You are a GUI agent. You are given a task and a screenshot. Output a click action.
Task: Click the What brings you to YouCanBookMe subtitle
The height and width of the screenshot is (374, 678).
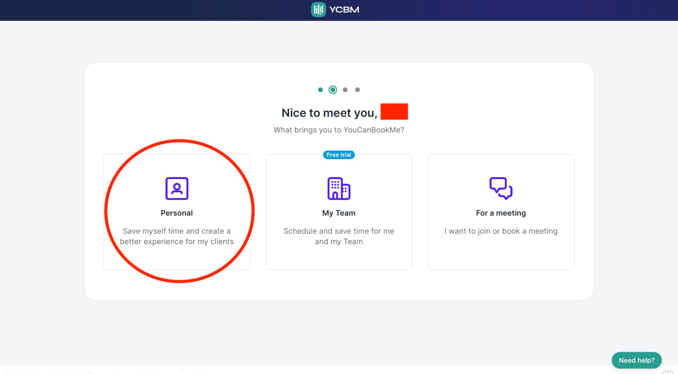point(338,130)
